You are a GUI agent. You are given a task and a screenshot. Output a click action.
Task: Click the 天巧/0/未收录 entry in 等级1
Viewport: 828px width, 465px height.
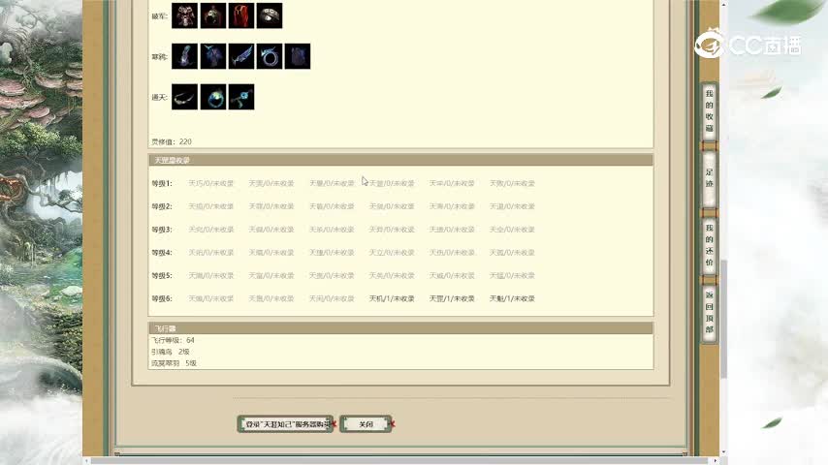[211, 183]
